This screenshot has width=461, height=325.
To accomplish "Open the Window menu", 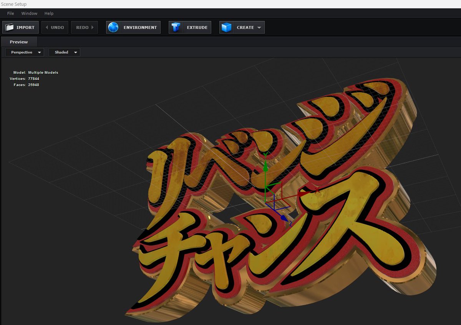I will [29, 13].
